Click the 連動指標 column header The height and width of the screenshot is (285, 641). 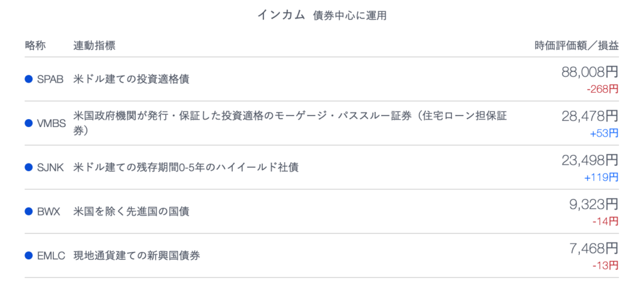95,45
